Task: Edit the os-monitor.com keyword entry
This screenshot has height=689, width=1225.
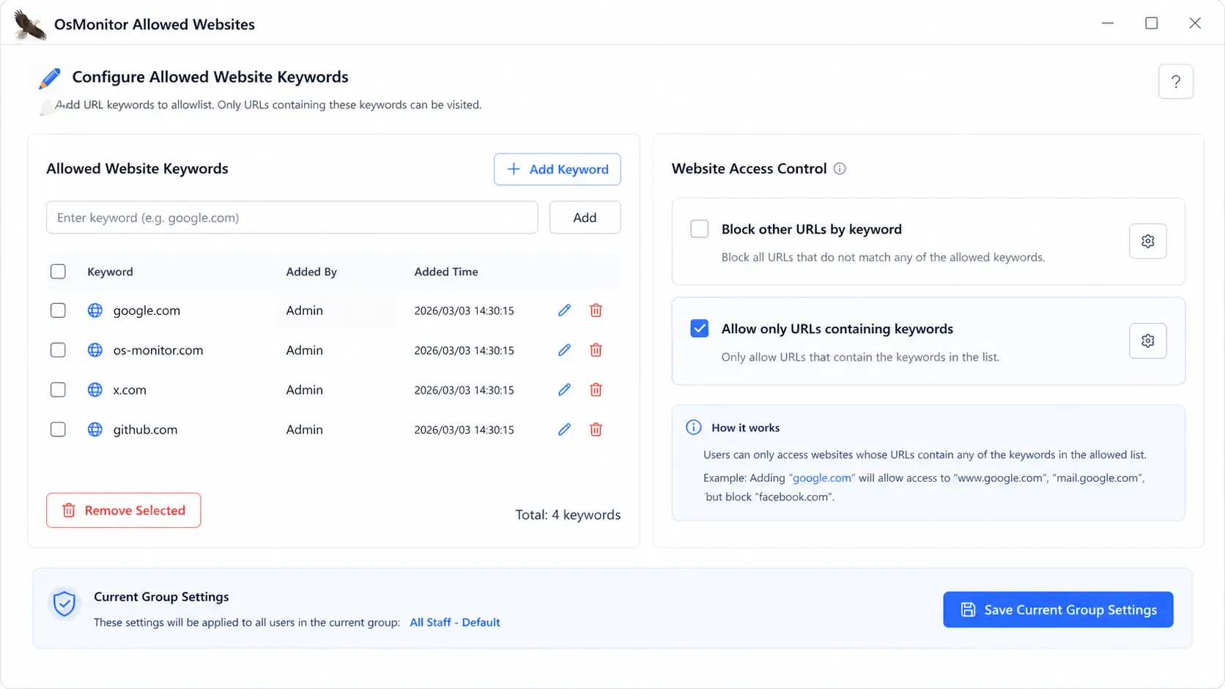Action: click(564, 350)
